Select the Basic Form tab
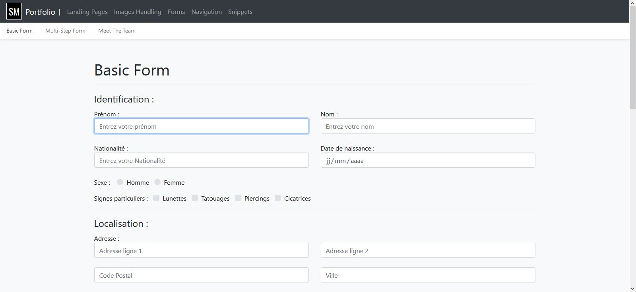 (19, 31)
